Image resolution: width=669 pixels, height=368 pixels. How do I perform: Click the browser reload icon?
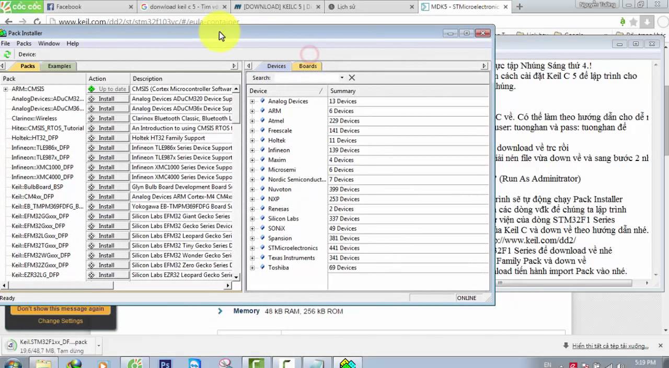point(37,22)
